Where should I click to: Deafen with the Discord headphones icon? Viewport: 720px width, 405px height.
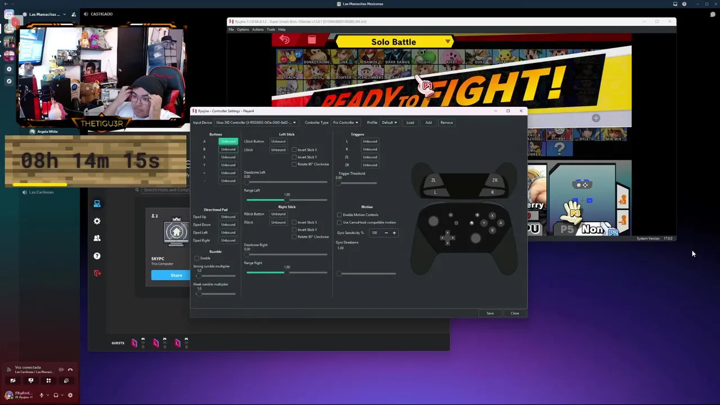55,395
